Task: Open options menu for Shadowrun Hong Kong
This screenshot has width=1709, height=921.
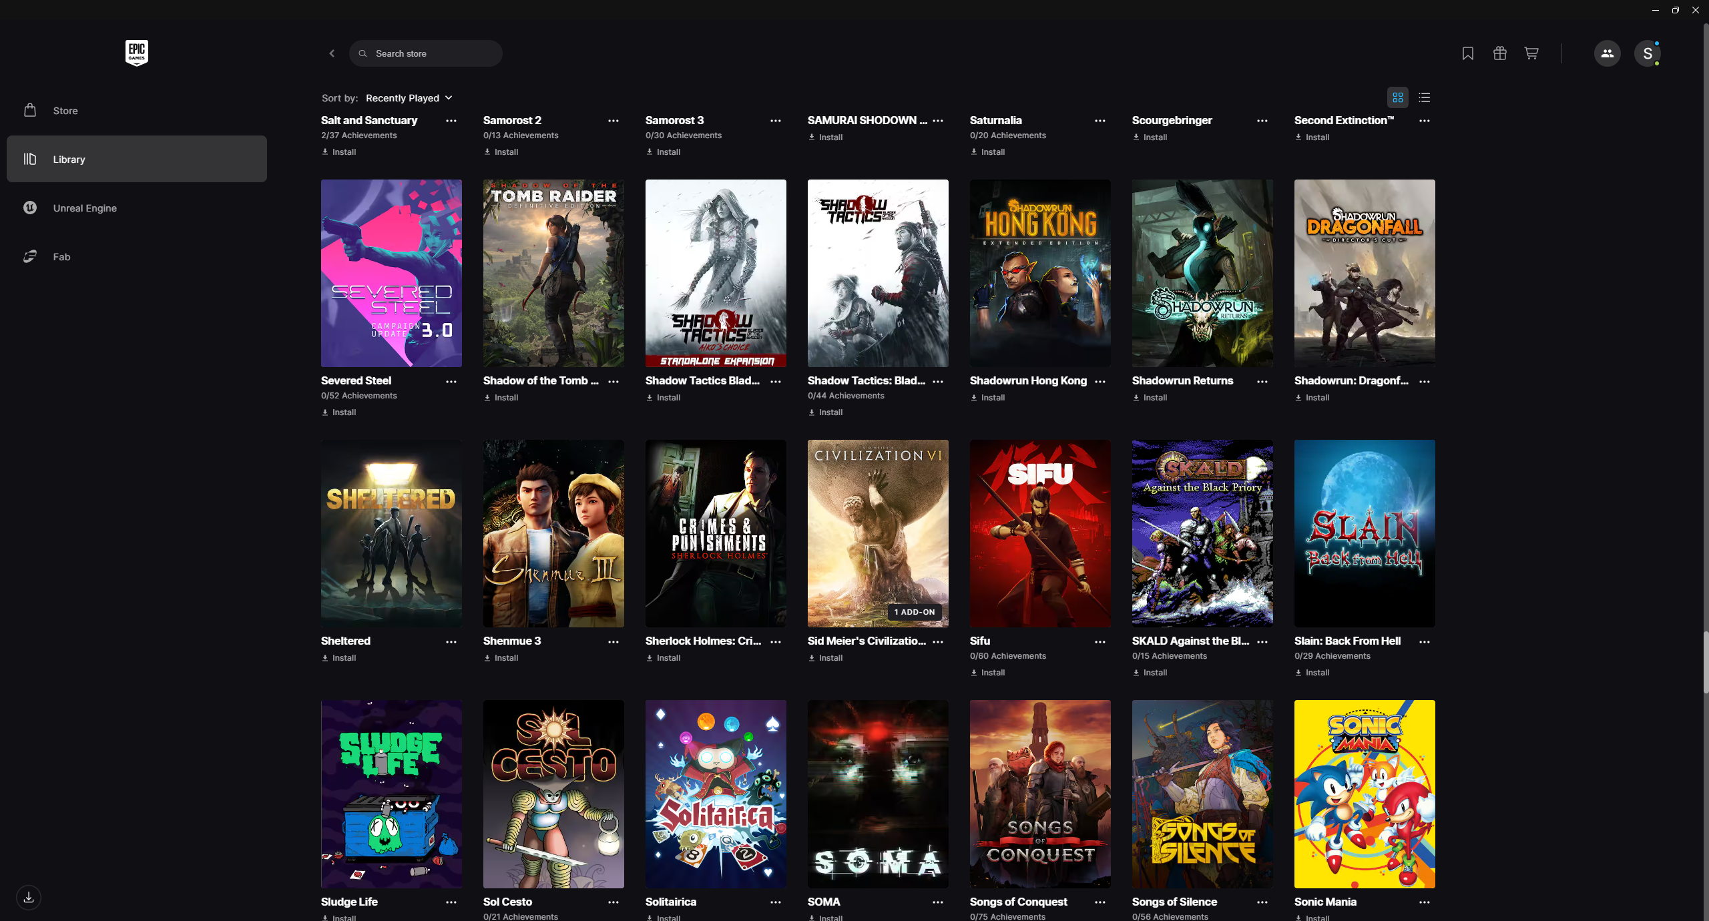Action: [1100, 381]
